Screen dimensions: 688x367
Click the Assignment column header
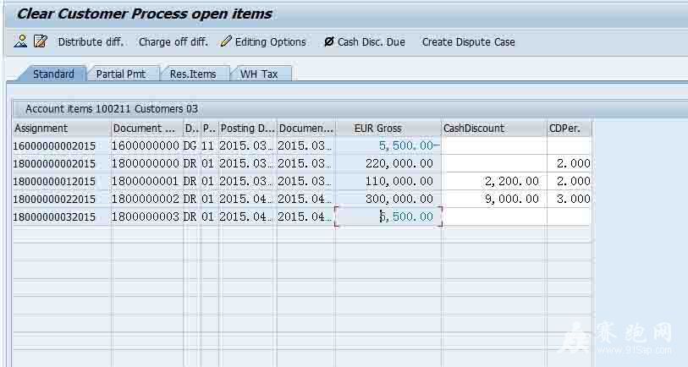(62, 129)
